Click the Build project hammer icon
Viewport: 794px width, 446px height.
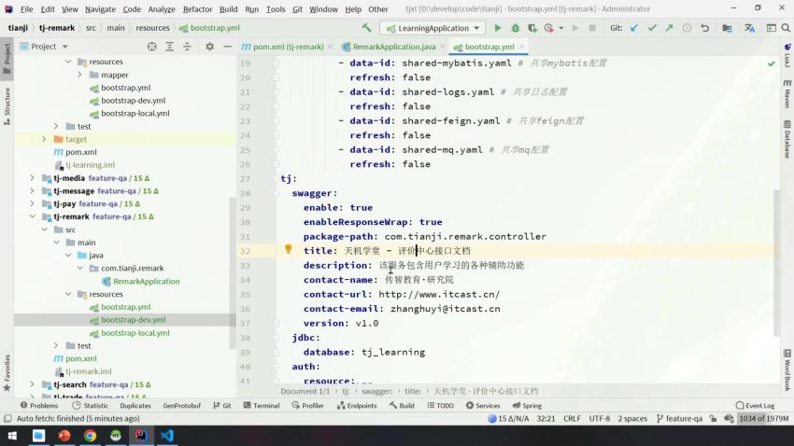point(366,28)
